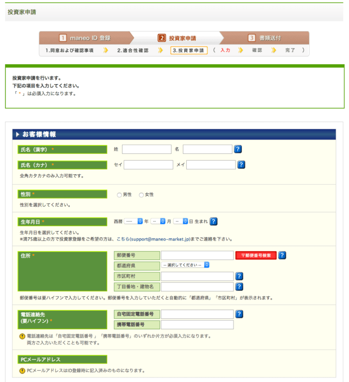Click step 2 投資家申請 tab
Screen dimensions: 349x382
click(x=177, y=38)
